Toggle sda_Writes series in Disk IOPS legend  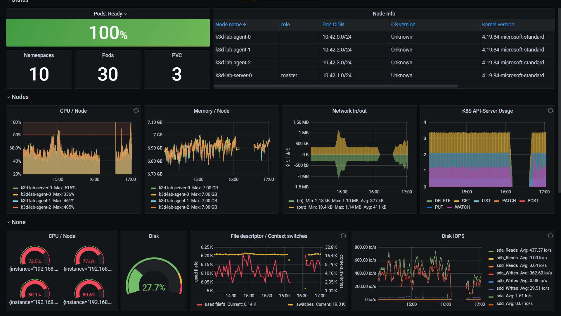coord(507,273)
